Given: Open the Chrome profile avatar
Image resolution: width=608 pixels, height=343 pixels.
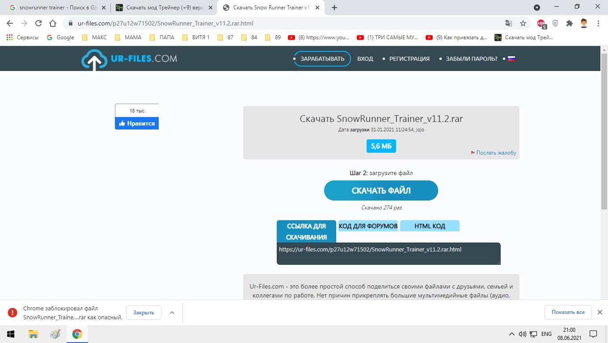Looking at the screenshot, I should click(584, 23).
